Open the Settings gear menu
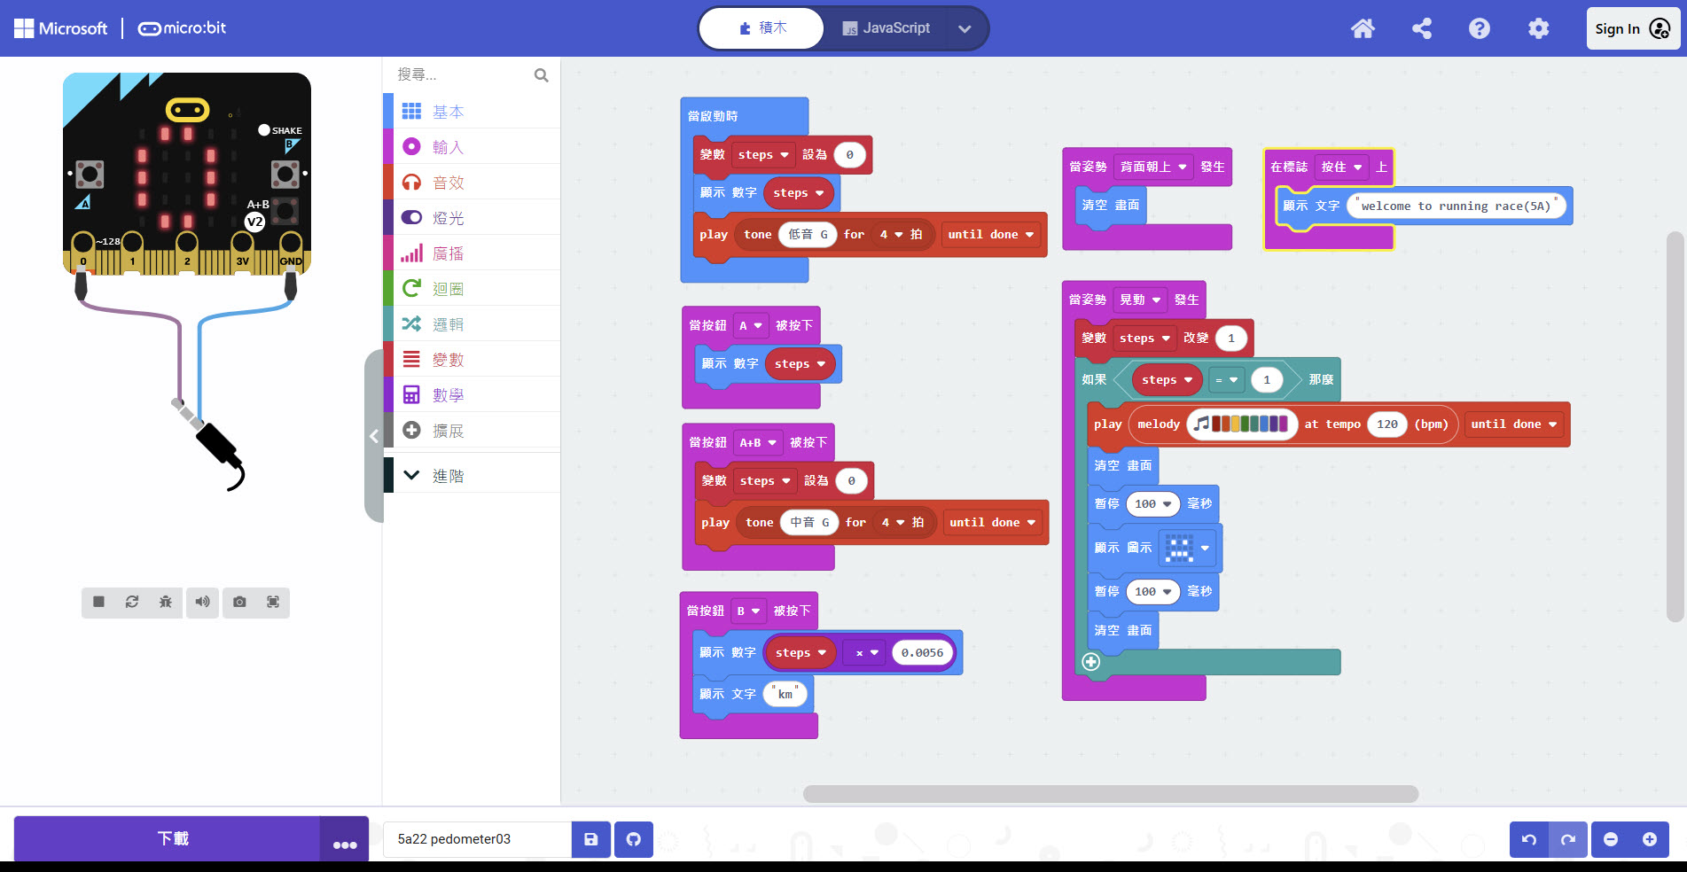 pos(1538,28)
